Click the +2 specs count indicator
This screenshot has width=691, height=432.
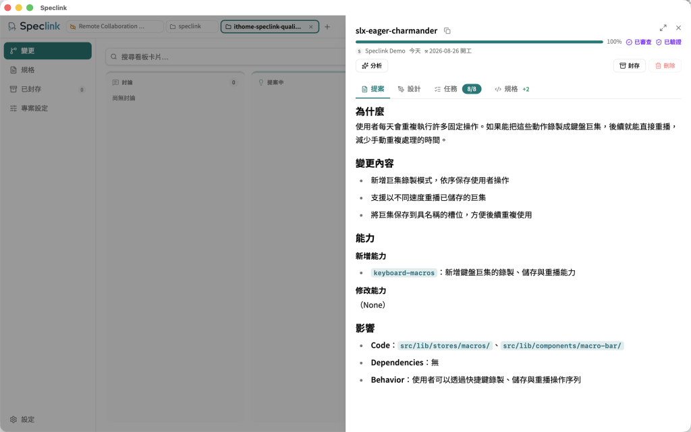526,89
